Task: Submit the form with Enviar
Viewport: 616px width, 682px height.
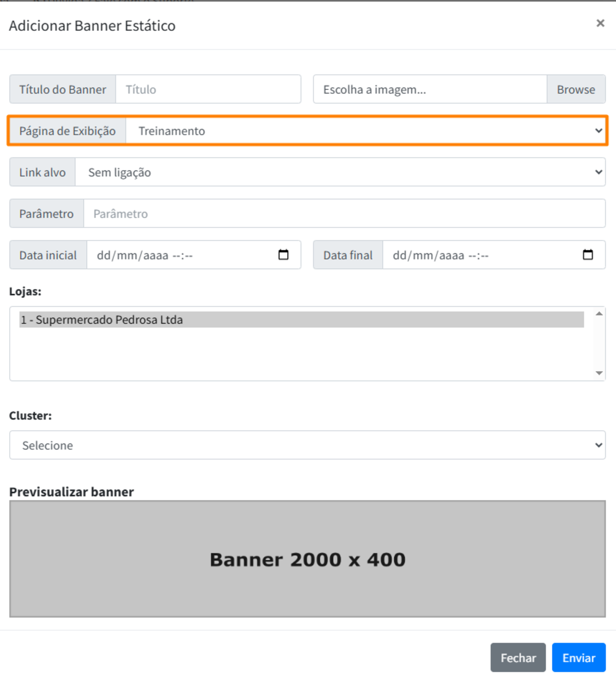Action: (x=579, y=657)
